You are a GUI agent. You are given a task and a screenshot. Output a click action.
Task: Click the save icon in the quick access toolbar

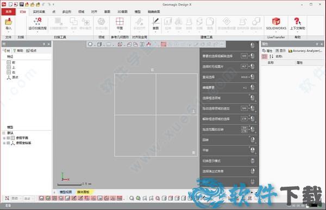point(21,4)
